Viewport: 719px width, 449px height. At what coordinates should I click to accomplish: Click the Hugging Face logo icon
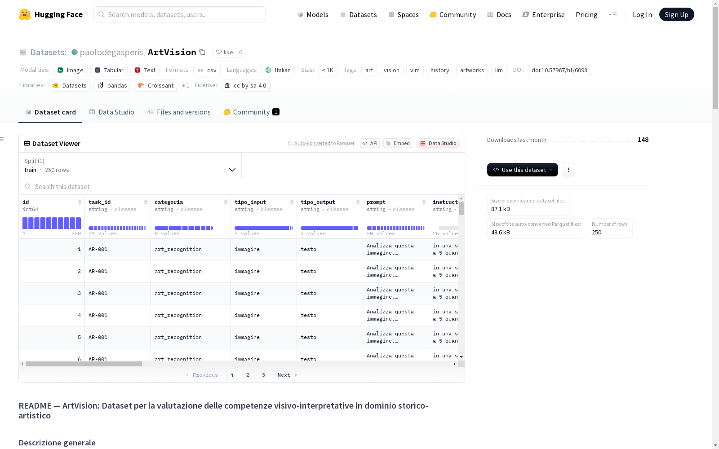(25, 14)
